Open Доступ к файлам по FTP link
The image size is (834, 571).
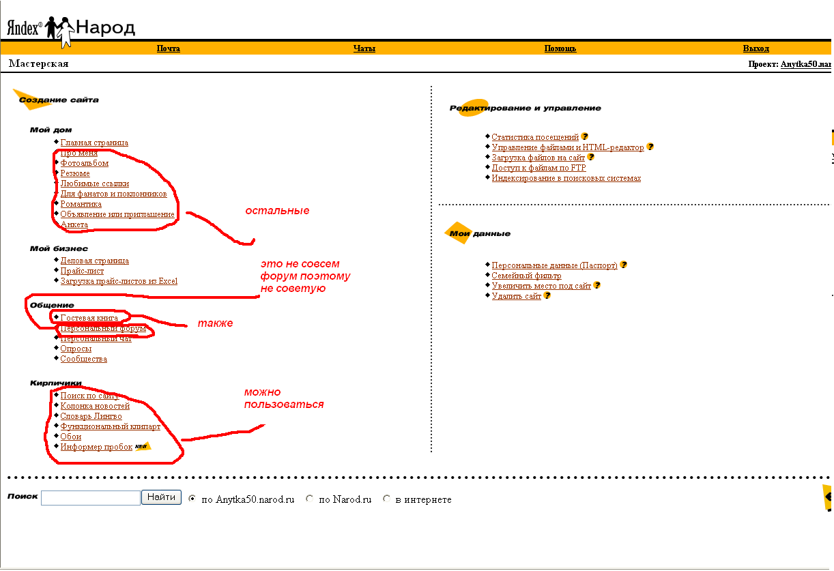click(x=539, y=168)
